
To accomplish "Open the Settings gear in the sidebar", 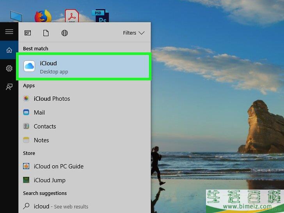I will 9,69.
